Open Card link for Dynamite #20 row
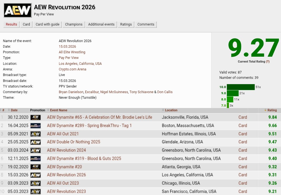The width and height of the screenshot is (281, 195). click(x=243, y=167)
